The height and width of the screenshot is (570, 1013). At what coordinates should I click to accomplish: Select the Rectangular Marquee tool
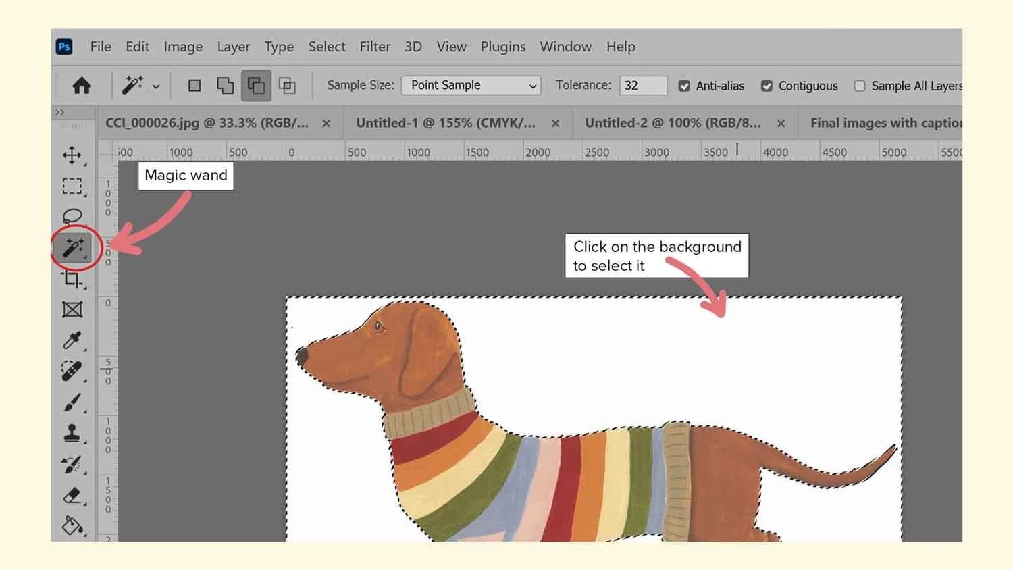coord(72,186)
